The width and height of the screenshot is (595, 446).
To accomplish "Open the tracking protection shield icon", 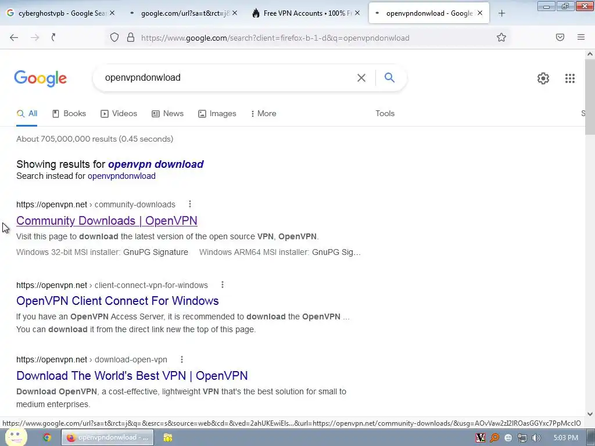I will pyautogui.click(x=114, y=37).
